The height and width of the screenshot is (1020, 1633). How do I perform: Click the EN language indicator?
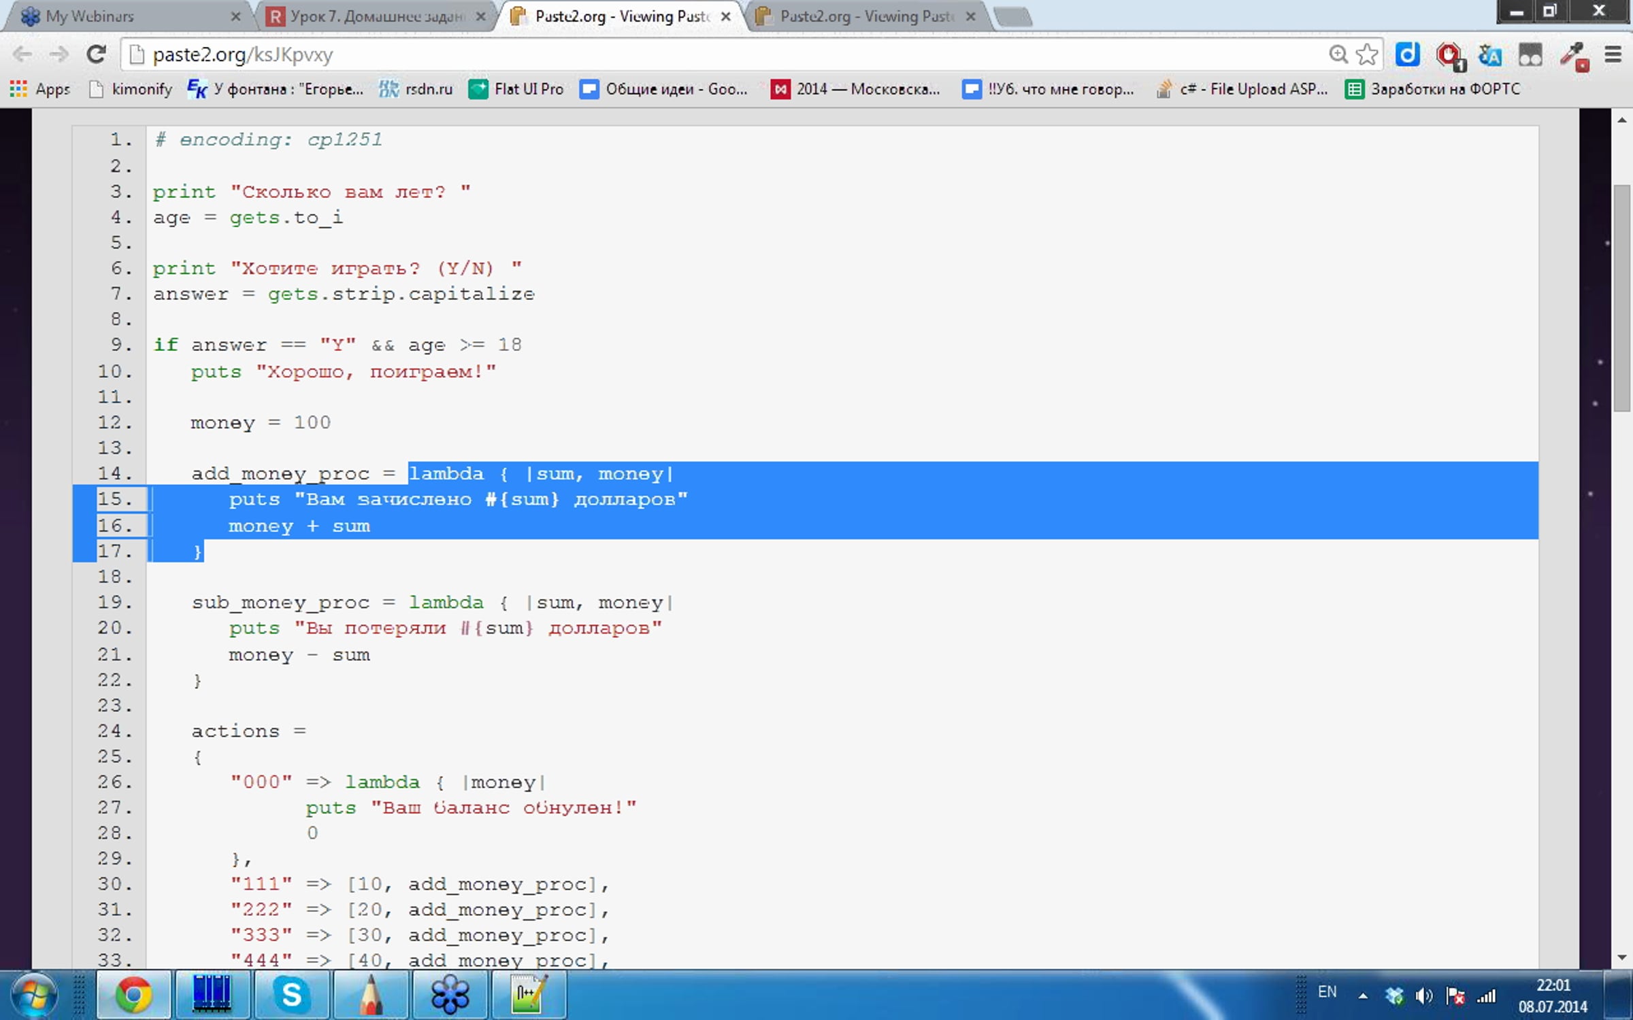click(1327, 992)
